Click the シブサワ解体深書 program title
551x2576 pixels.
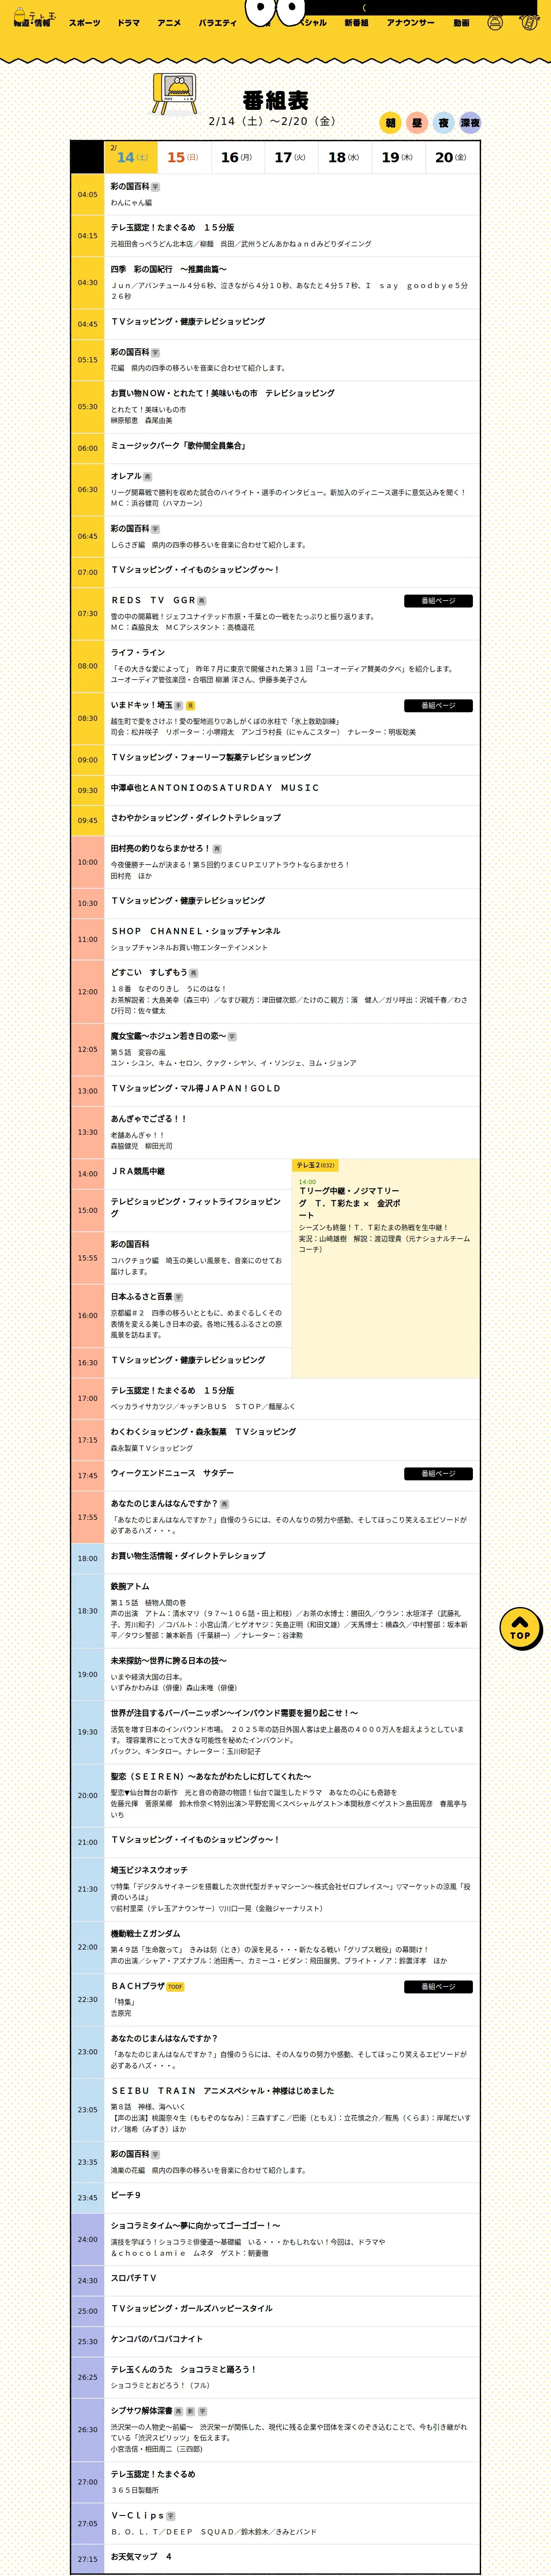[x=142, y=2411]
